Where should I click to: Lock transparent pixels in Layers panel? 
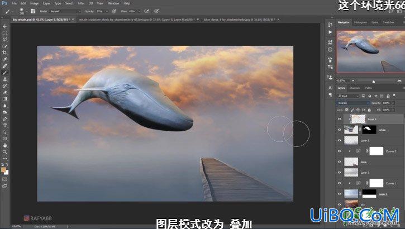click(x=347, y=110)
